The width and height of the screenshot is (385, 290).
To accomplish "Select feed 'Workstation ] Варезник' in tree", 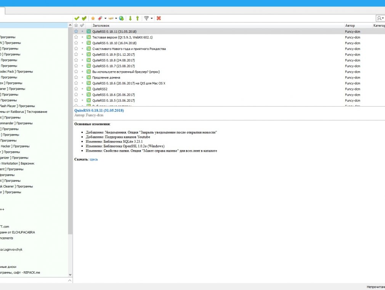I will (x=17, y=163).
